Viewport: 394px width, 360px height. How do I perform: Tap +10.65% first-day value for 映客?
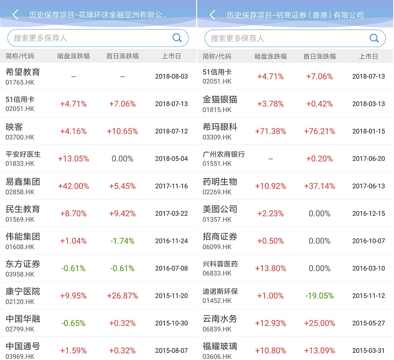[122, 131]
